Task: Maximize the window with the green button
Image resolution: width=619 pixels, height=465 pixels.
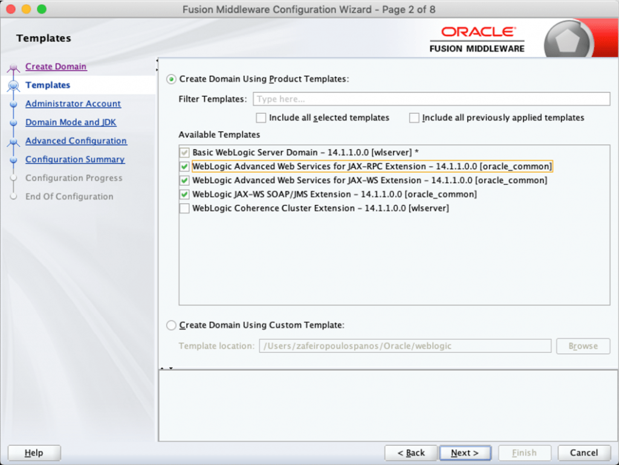Action: [x=42, y=9]
